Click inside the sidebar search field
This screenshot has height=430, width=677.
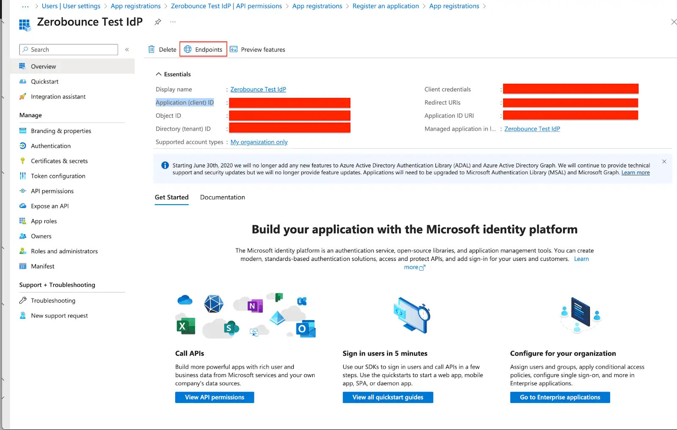pyautogui.click(x=68, y=49)
